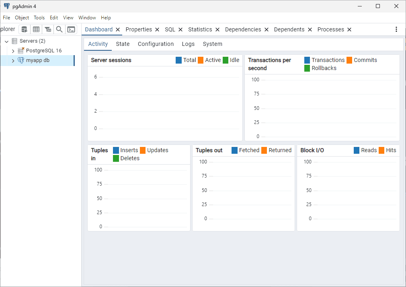Open the Search Objects magnifier icon
The height and width of the screenshot is (287, 406).
click(59, 29)
